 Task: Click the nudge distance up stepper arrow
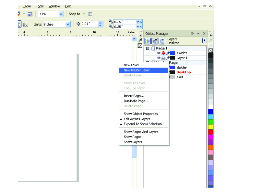(x=100, y=23)
